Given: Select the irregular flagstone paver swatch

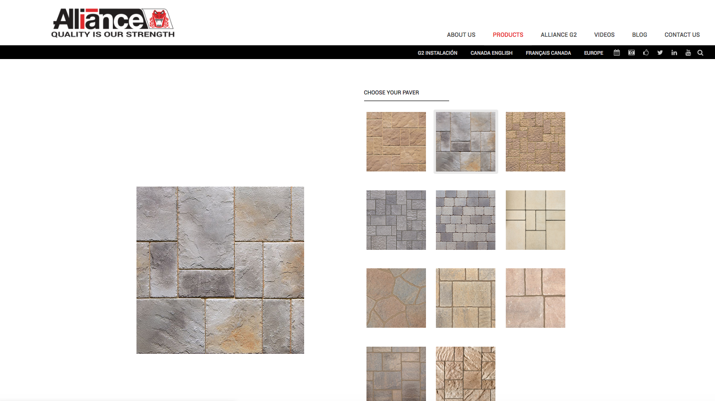Looking at the screenshot, I should point(396,298).
